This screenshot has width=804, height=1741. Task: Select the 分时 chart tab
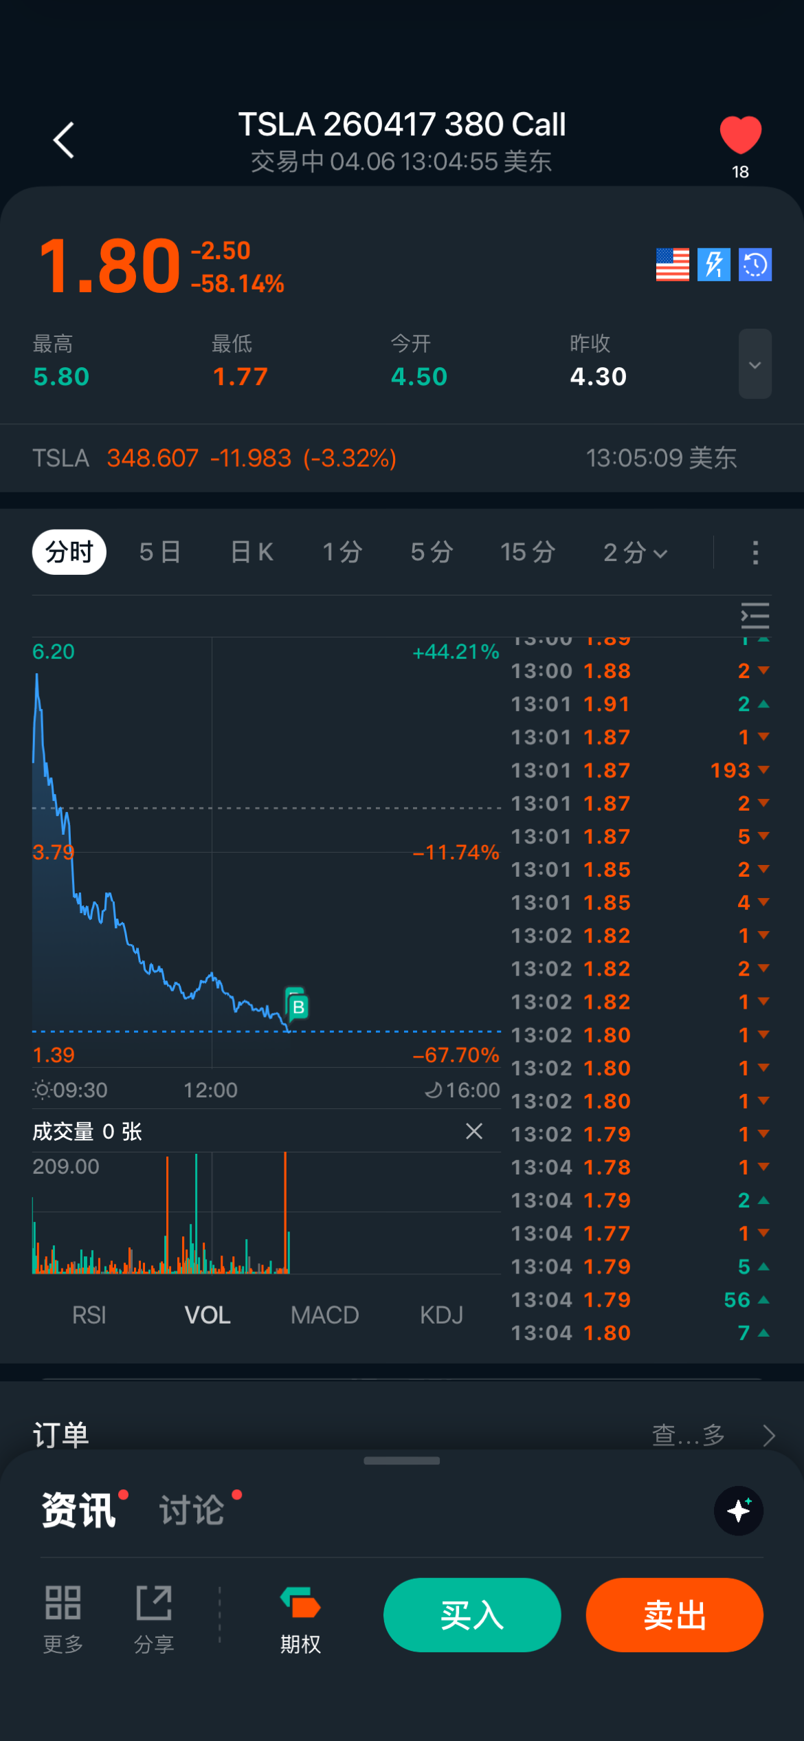click(x=69, y=552)
